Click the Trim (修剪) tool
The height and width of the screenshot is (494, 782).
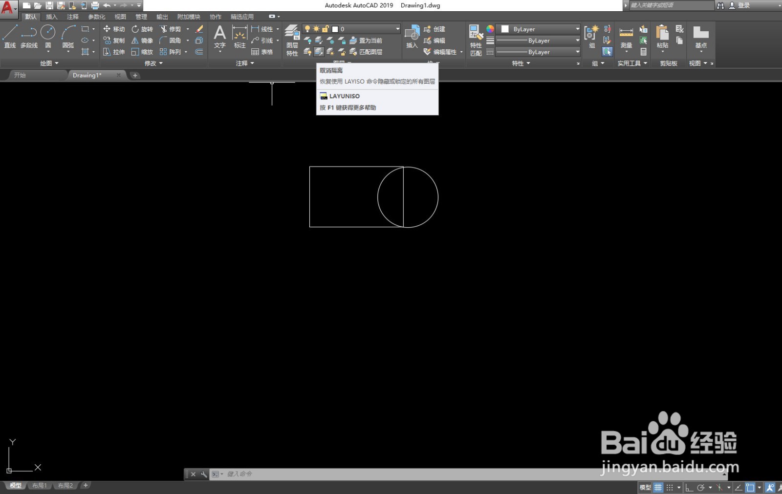point(170,29)
